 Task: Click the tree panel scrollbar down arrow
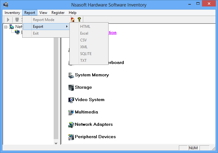point(56,143)
